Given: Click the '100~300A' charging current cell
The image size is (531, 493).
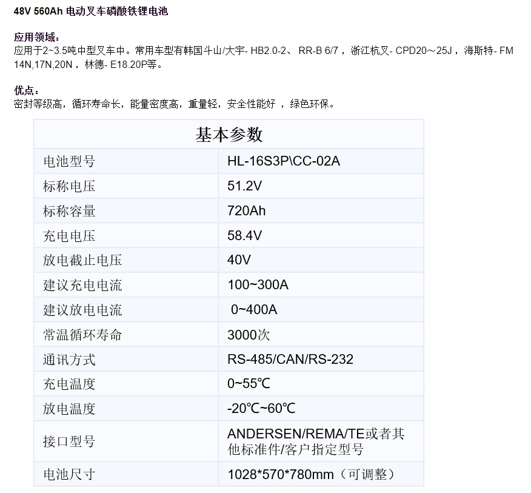Looking at the screenshot, I should (258, 286).
